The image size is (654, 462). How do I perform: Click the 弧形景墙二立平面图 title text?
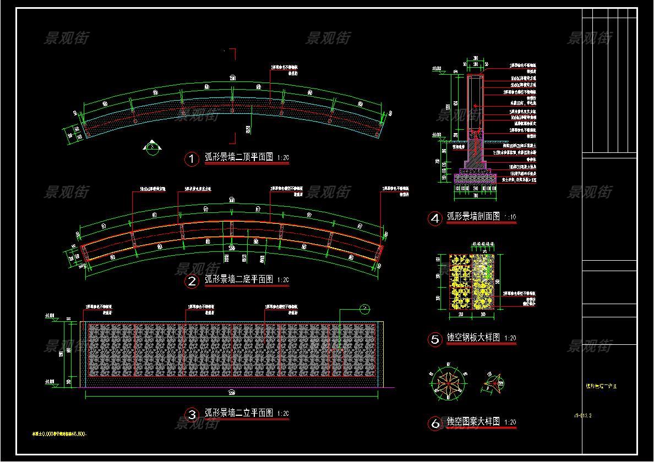click(239, 413)
